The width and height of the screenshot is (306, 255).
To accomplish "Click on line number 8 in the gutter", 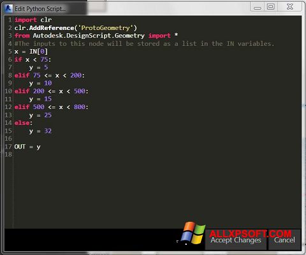I will (10, 75).
